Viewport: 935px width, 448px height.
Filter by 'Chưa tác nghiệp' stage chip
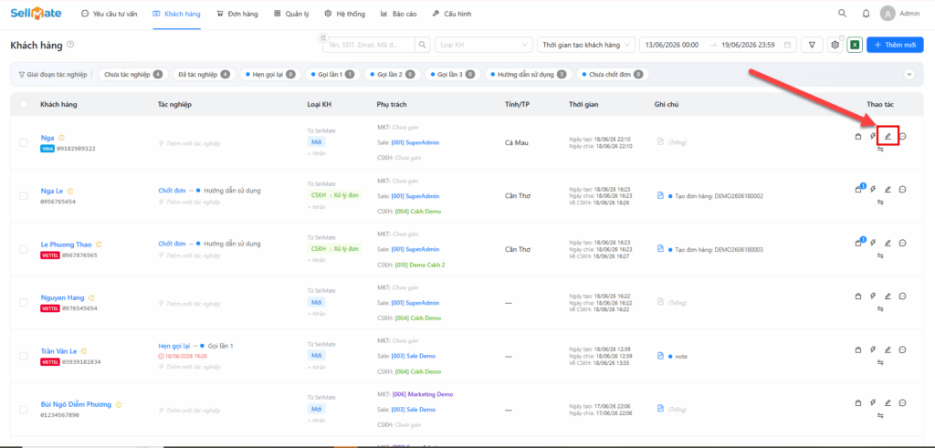133,75
